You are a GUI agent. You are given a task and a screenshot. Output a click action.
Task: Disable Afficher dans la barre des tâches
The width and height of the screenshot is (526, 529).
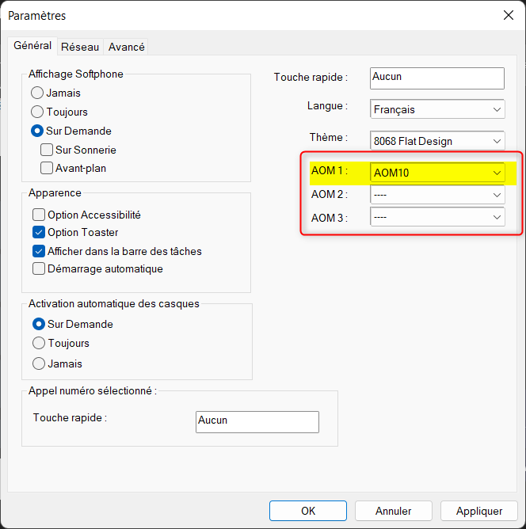click(x=39, y=251)
